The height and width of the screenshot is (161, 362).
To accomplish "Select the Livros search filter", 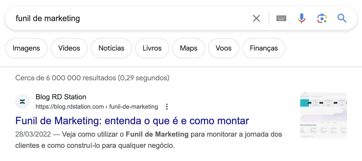I will tap(152, 48).
